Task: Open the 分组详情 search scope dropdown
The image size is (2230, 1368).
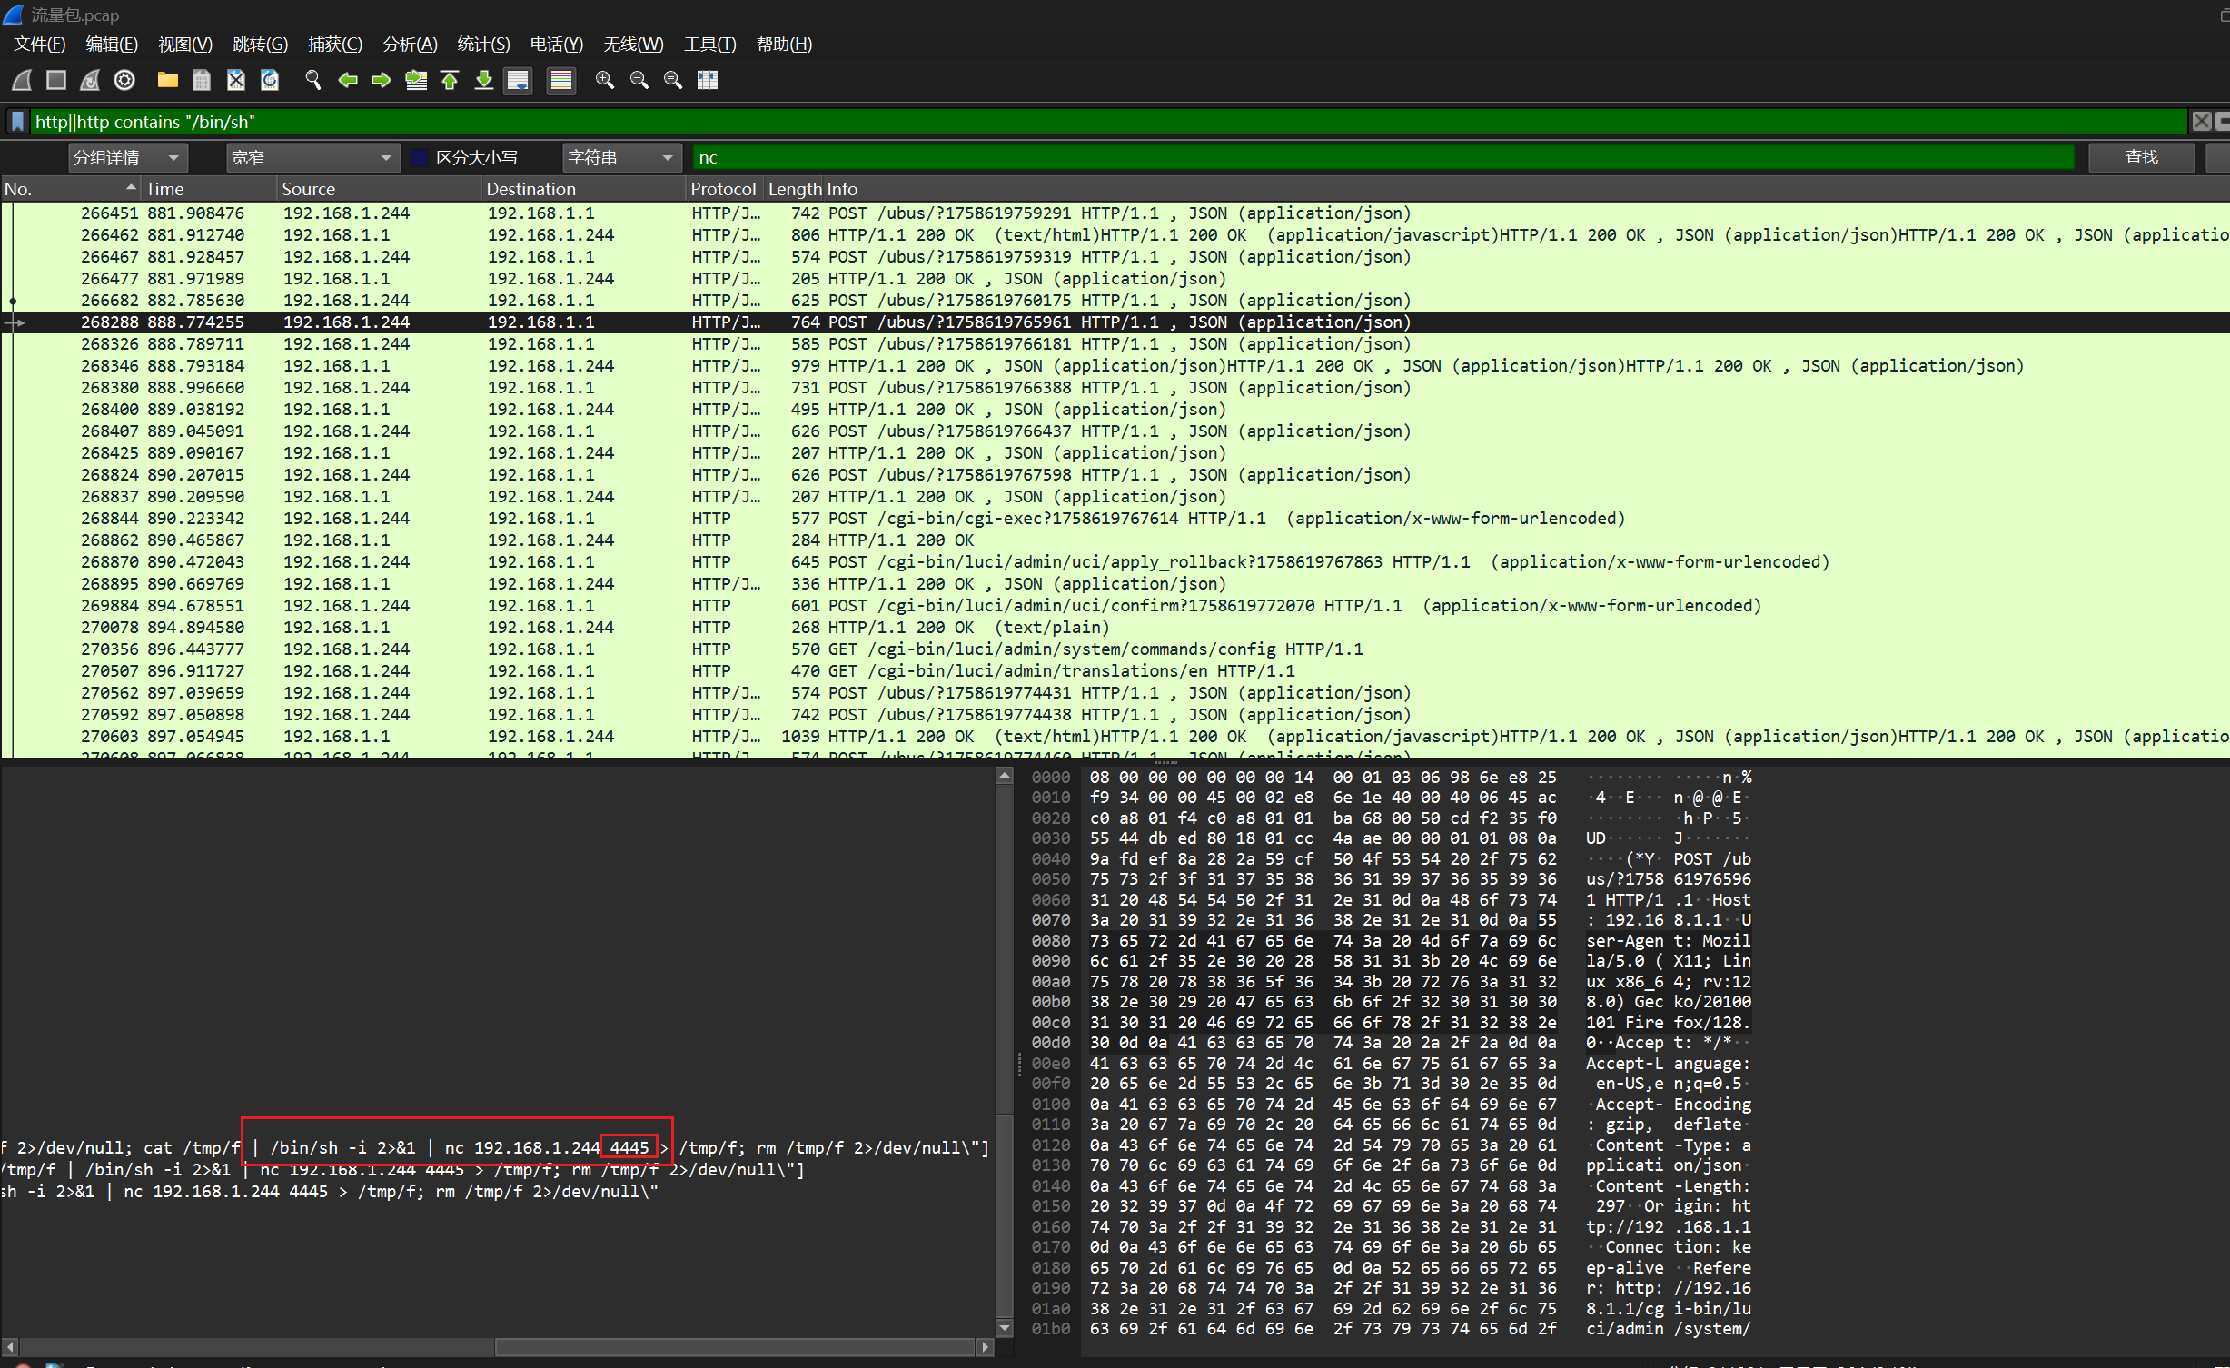Action: tap(128, 158)
